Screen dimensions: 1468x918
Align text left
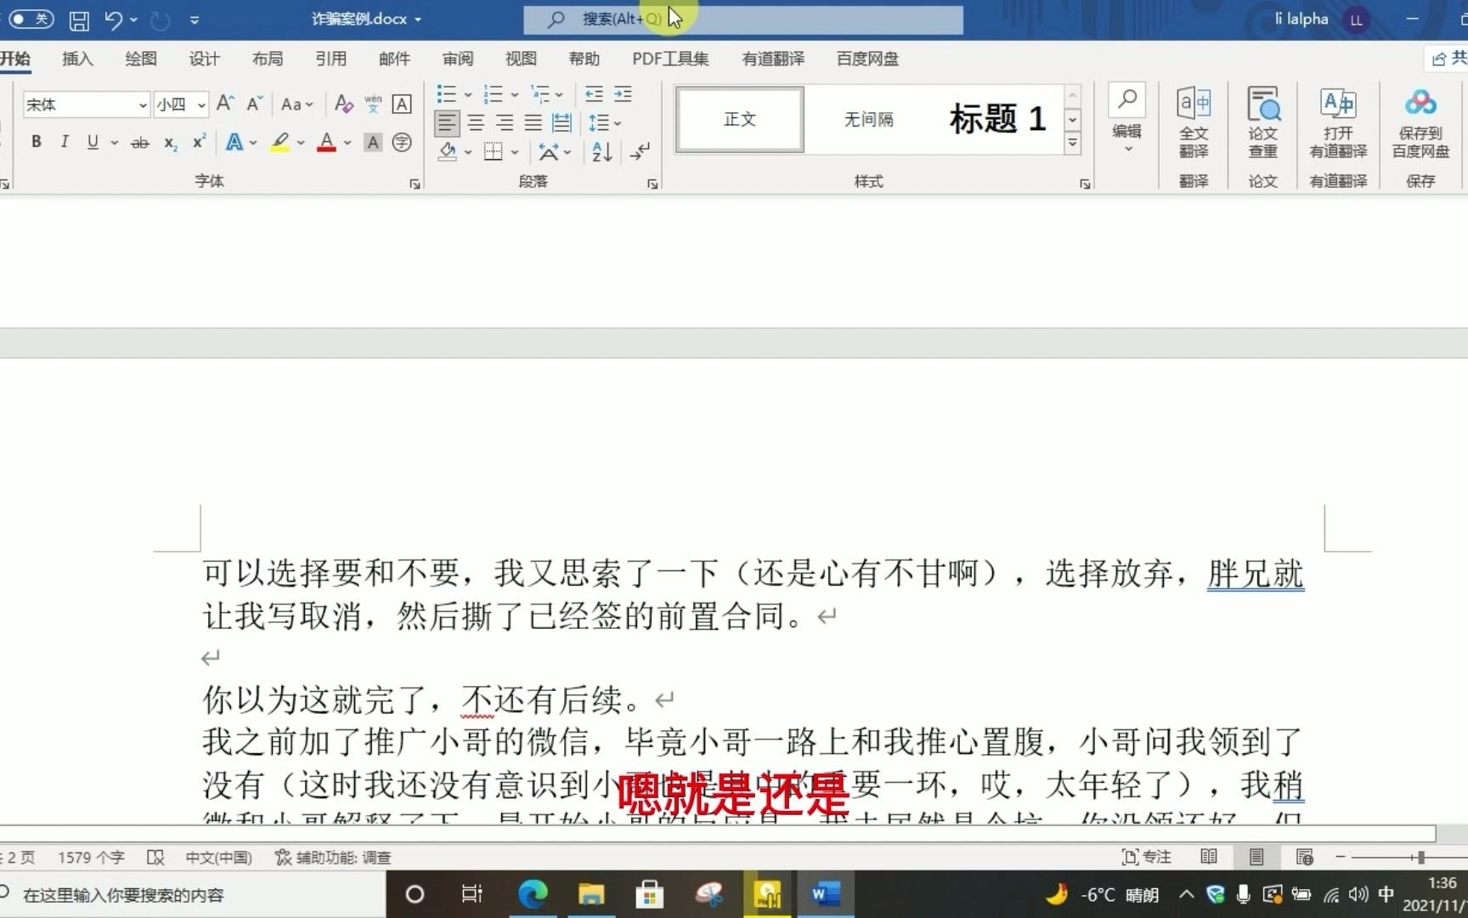(447, 123)
